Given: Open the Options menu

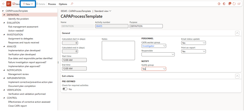Looking at the screenshot, I should point(63,4).
